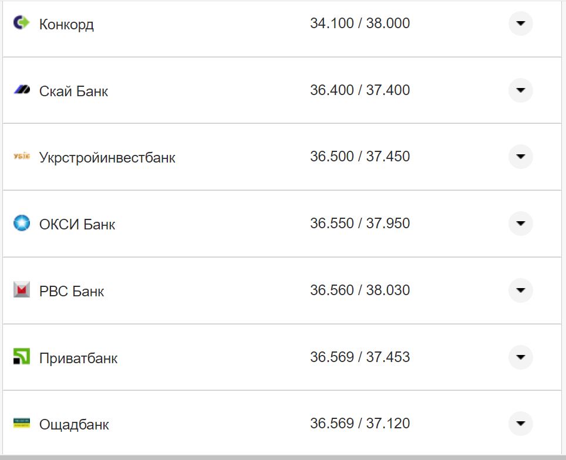Expand the РВС Банк row arrow
Viewport: 566px width, 460px height.
point(520,290)
